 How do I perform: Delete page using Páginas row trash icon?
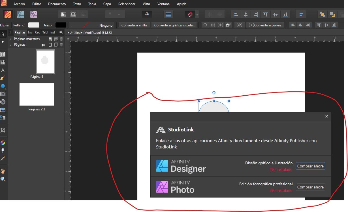pos(61,45)
